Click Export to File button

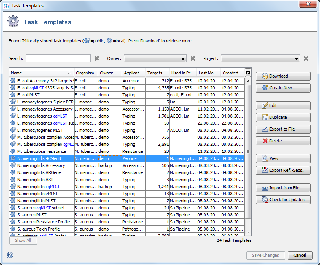(x=283, y=129)
